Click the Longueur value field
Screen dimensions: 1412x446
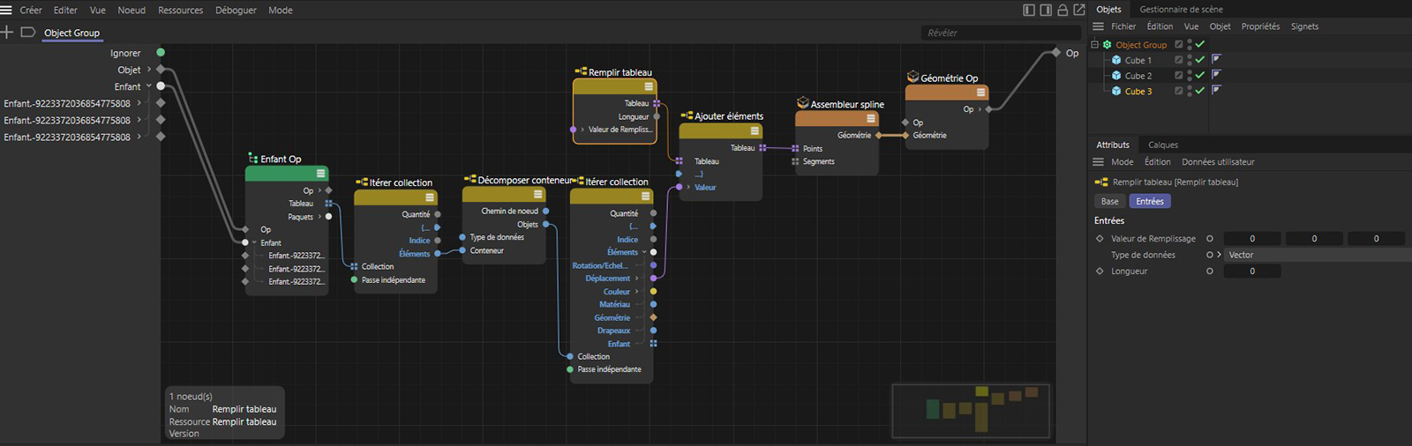[x=1251, y=271]
